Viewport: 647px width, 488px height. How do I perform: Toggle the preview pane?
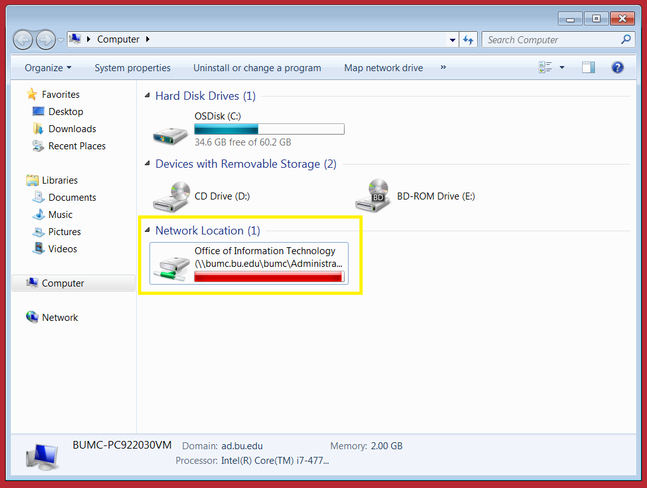pyautogui.click(x=588, y=67)
